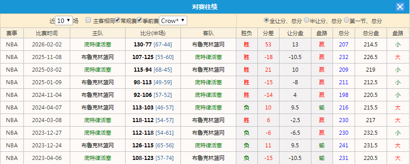Screen dimensions: 410x164
Task: Click the date 2024-04-07
Action: tap(47, 108)
